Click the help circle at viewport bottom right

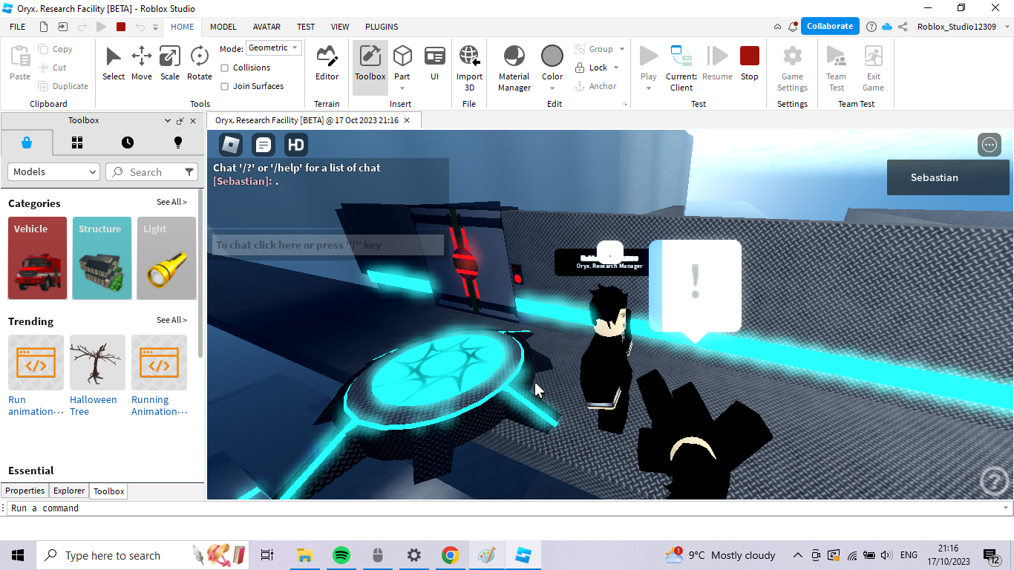tap(995, 481)
